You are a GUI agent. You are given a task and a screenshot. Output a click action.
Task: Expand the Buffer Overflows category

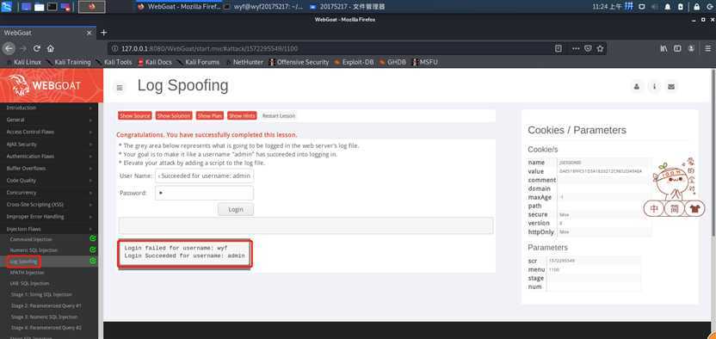(49, 169)
